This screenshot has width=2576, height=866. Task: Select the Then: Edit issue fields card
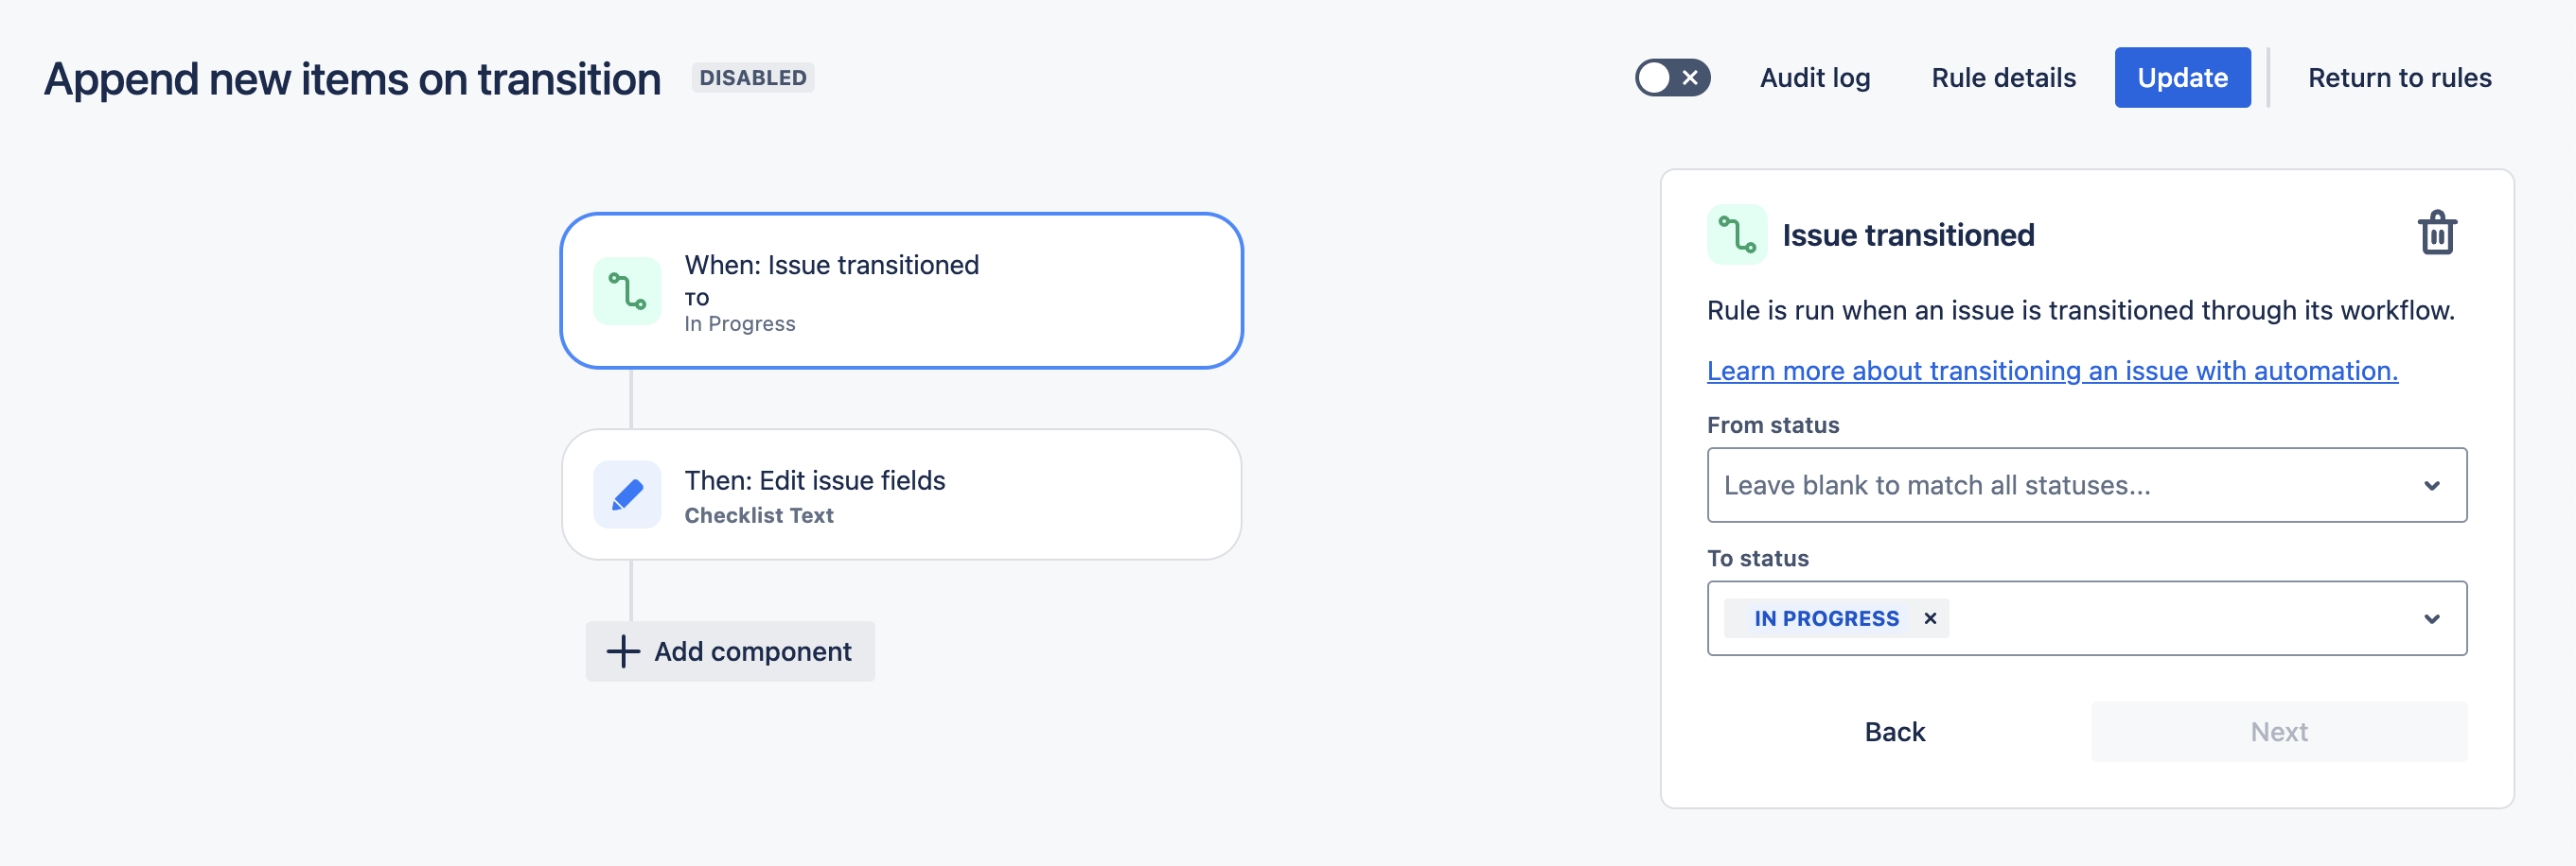point(900,495)
